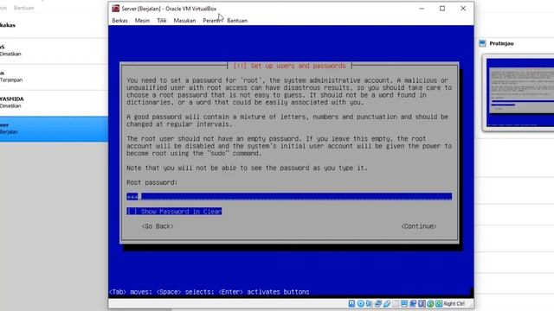The height and width of the screenshot is (311, 554).
Task: Close the Server VirtualBox window
Action: pos(463,9)
